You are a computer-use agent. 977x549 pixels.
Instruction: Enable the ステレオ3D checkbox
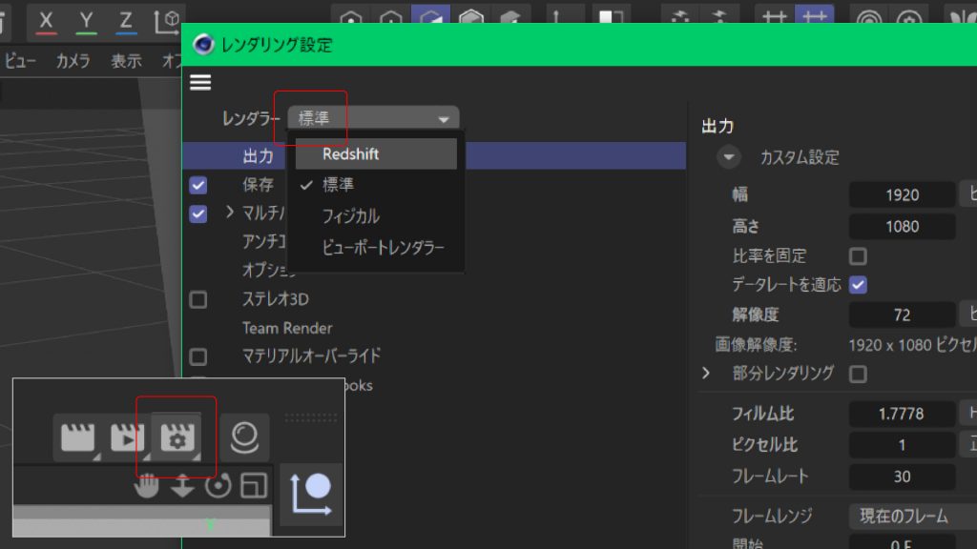198,298
